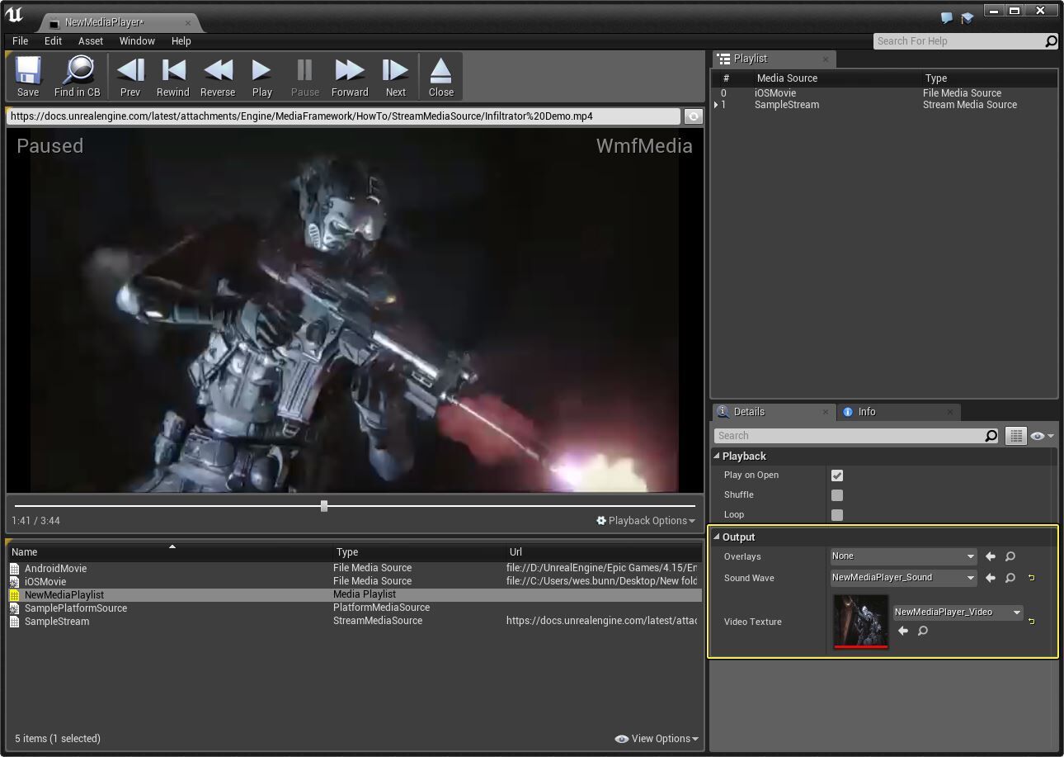Enable the Loop checkbox
The width and height of the screenshot is (1064, 757).
click(837, 515)
